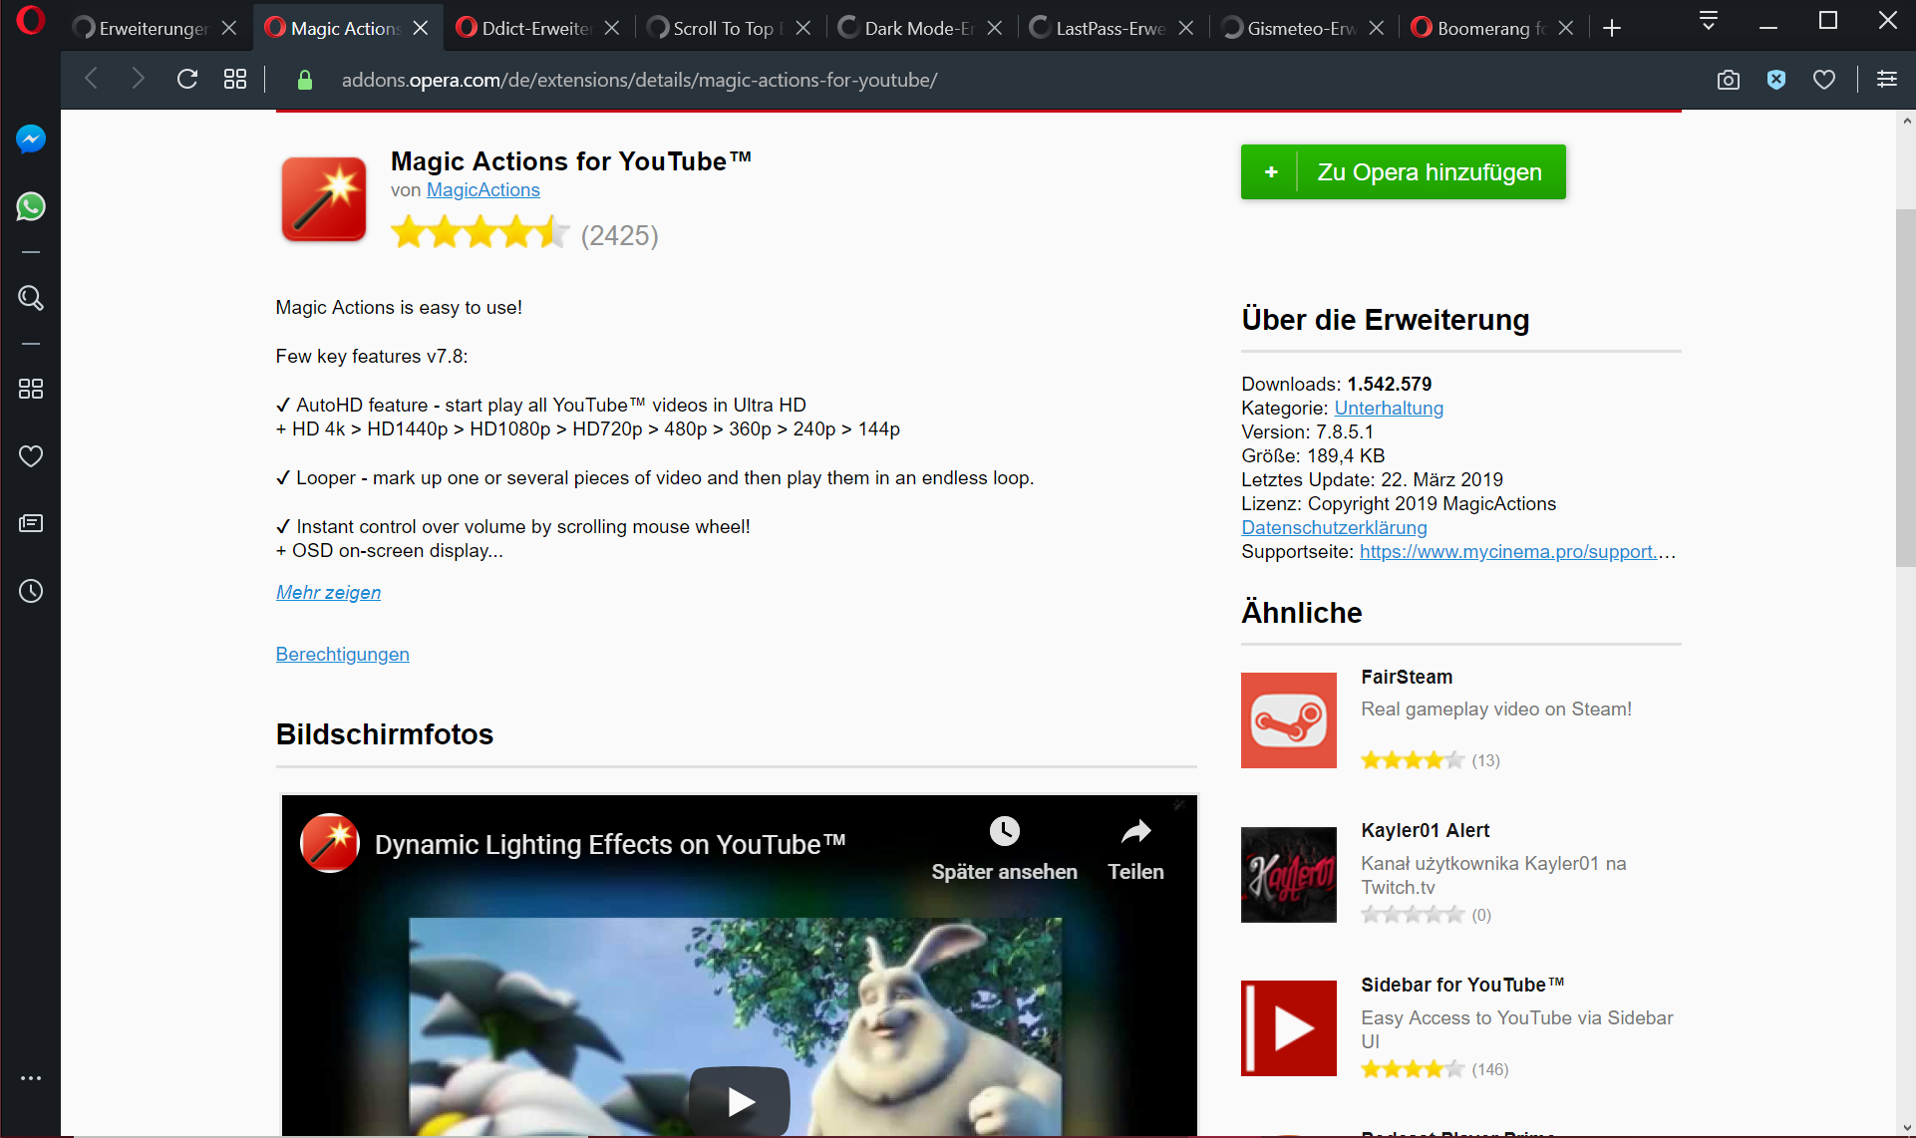This screenshot has height=1138, width=1916.
Task: Open sidebar History clock icon
Action: (x=31, y=591)
